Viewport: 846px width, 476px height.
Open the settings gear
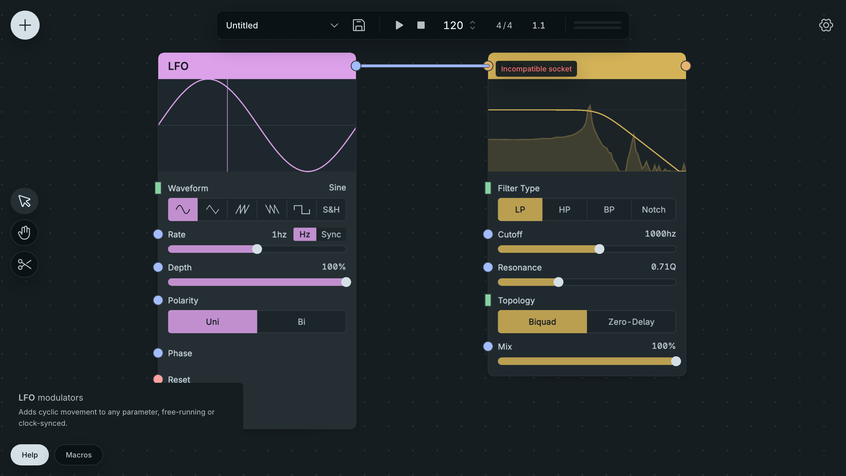click(x=826, y=25)
